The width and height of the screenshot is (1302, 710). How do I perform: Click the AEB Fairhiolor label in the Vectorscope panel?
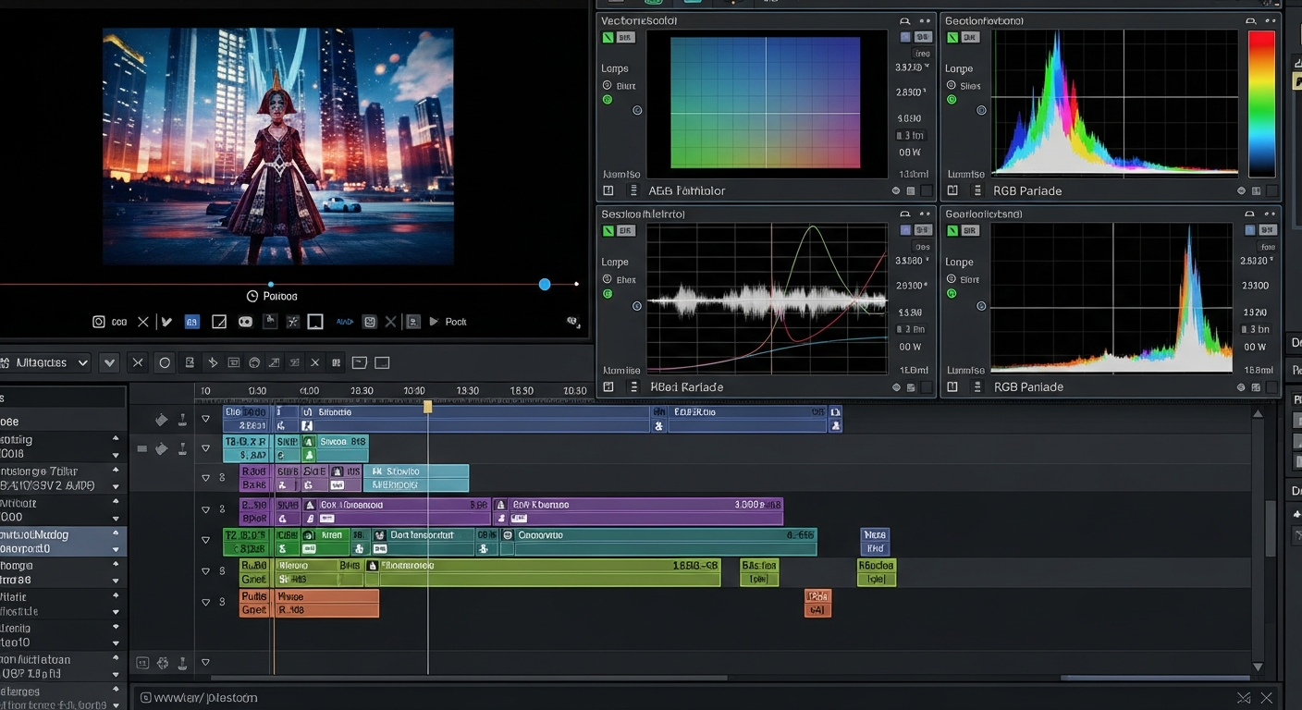(686, 190)
